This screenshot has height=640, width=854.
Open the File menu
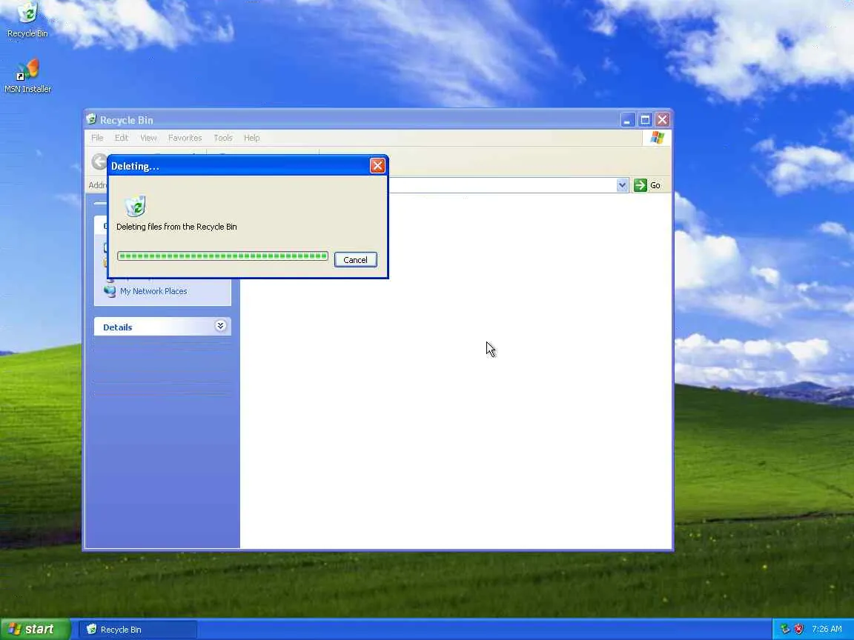click(x=98, y=138)
